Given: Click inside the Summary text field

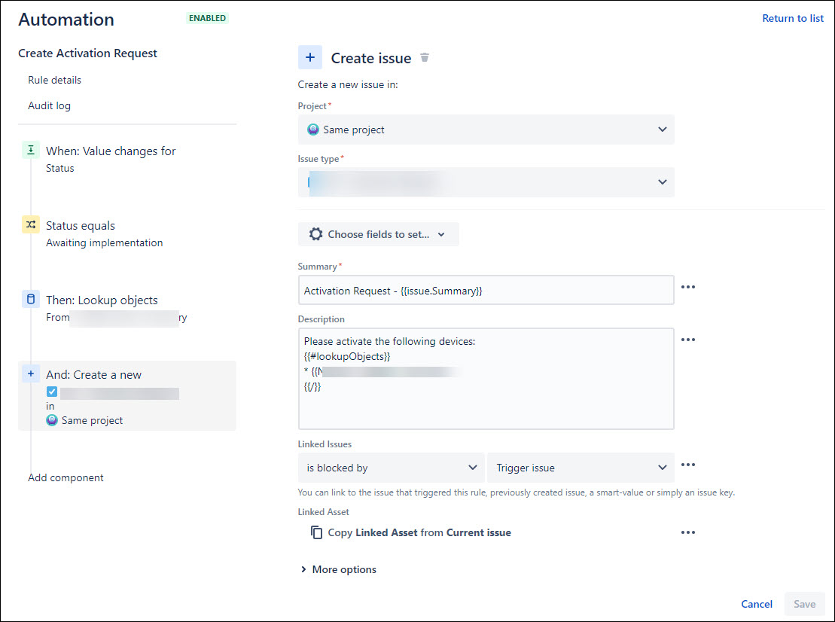Looking at the screenshot, I should (486, 290).
